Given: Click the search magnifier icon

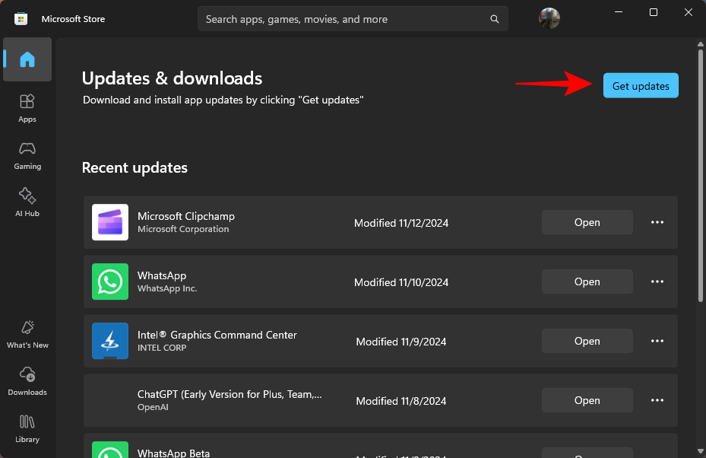Looking at the screenshot, I should click(495, 19).
